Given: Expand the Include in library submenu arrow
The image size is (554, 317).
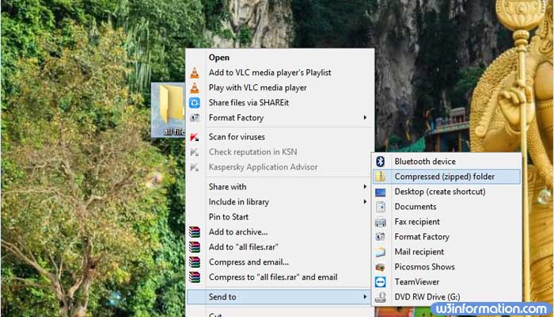Looking at the screenshot, I should click(365, 201).
